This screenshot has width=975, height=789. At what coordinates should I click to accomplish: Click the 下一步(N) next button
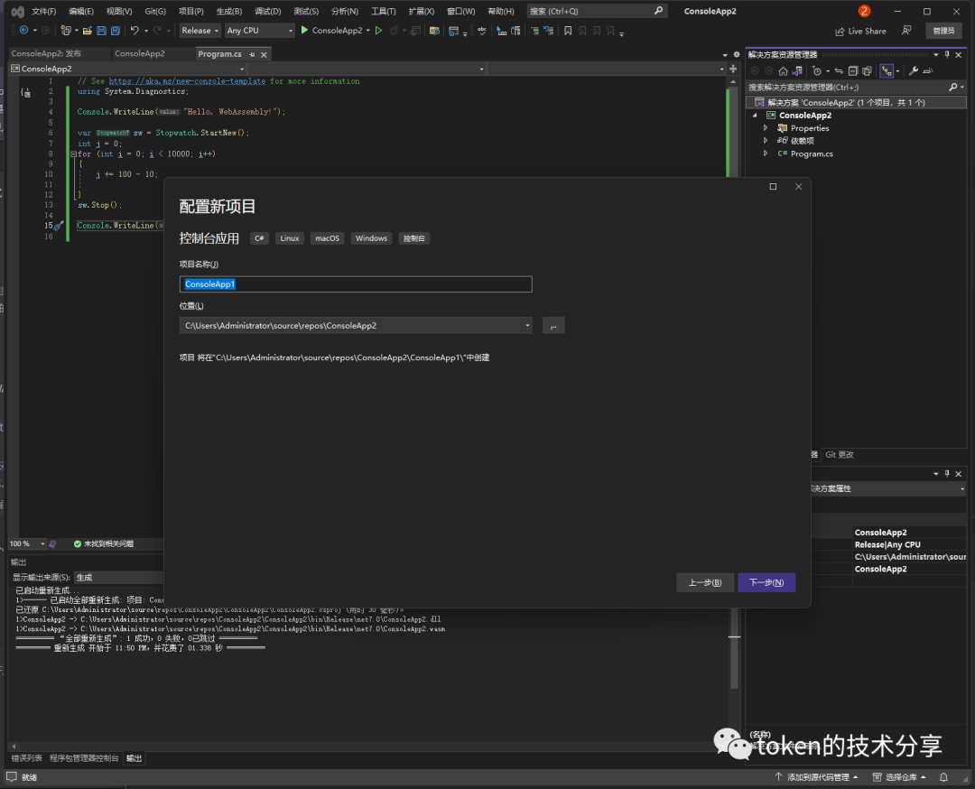pyautogui.click(x=766, y=582)
